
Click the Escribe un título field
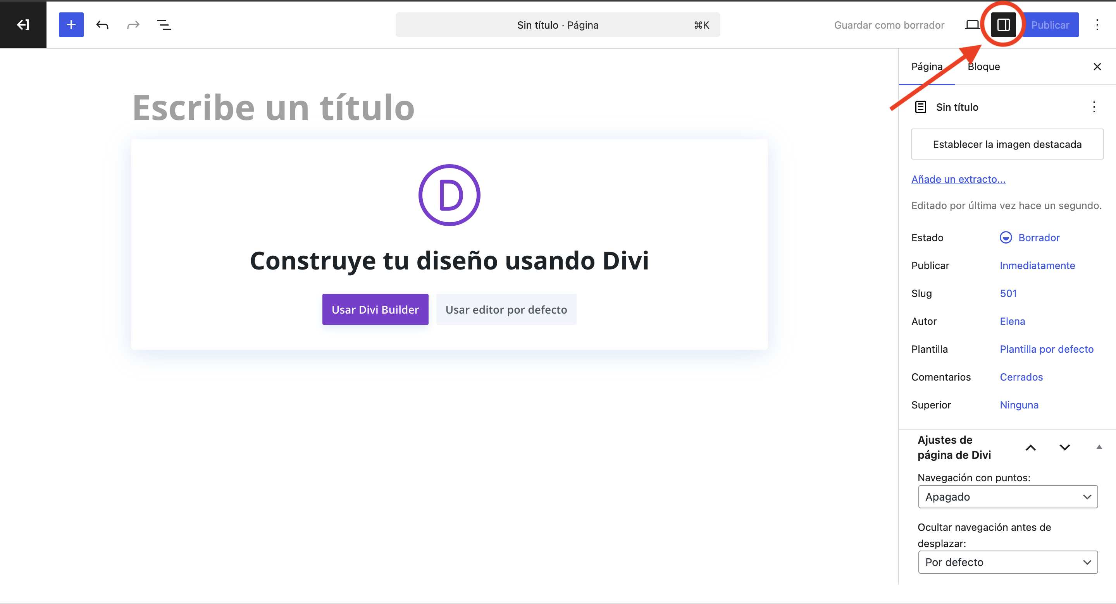pos(273,107)
